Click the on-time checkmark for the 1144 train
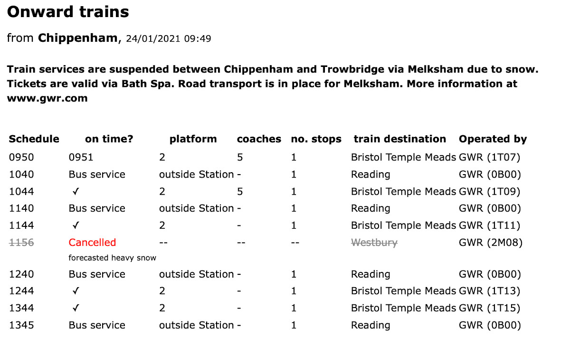 tap(76, 225)
